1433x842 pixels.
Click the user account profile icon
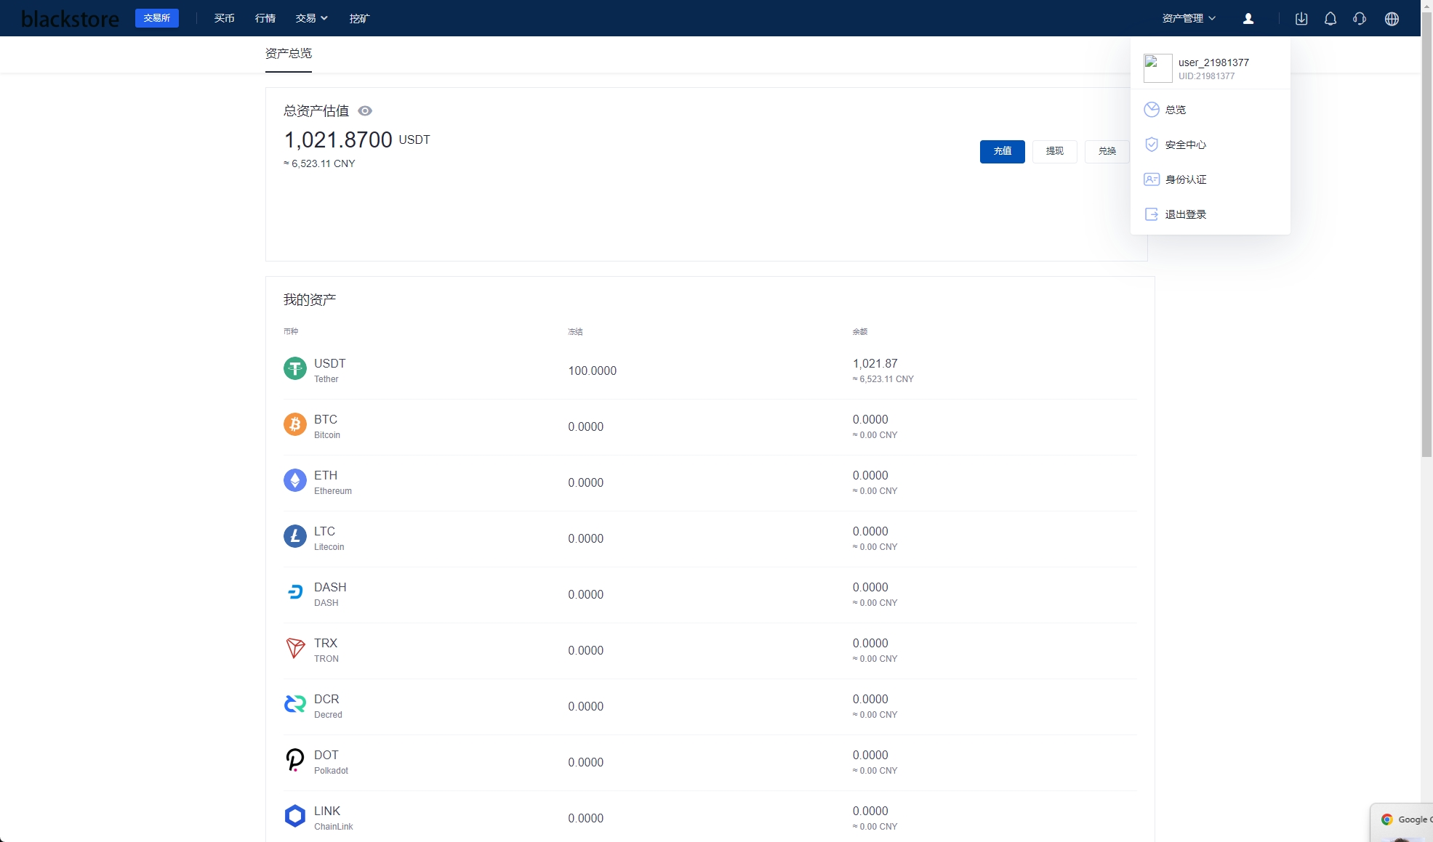point(1250,18)
